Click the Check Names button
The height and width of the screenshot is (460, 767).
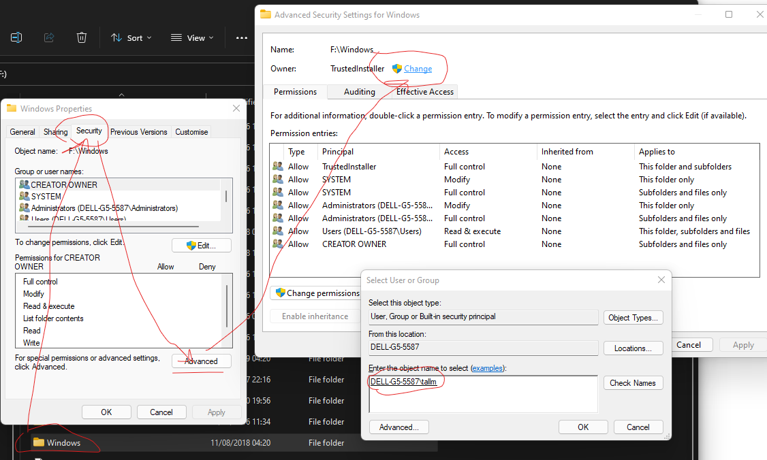pyautogui.click(x=633, y=383)
